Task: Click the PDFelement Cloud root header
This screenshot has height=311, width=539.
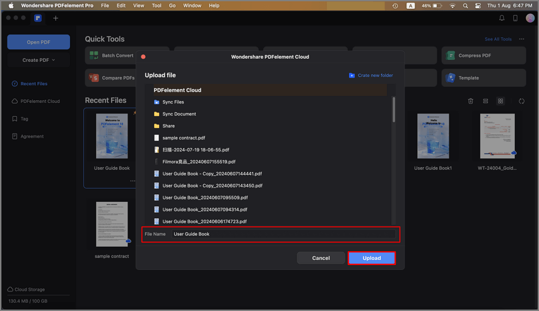Action: (270, 90)
